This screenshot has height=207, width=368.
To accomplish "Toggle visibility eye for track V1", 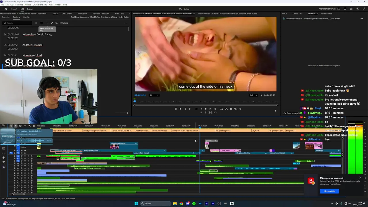I will [x=25, y=153].
